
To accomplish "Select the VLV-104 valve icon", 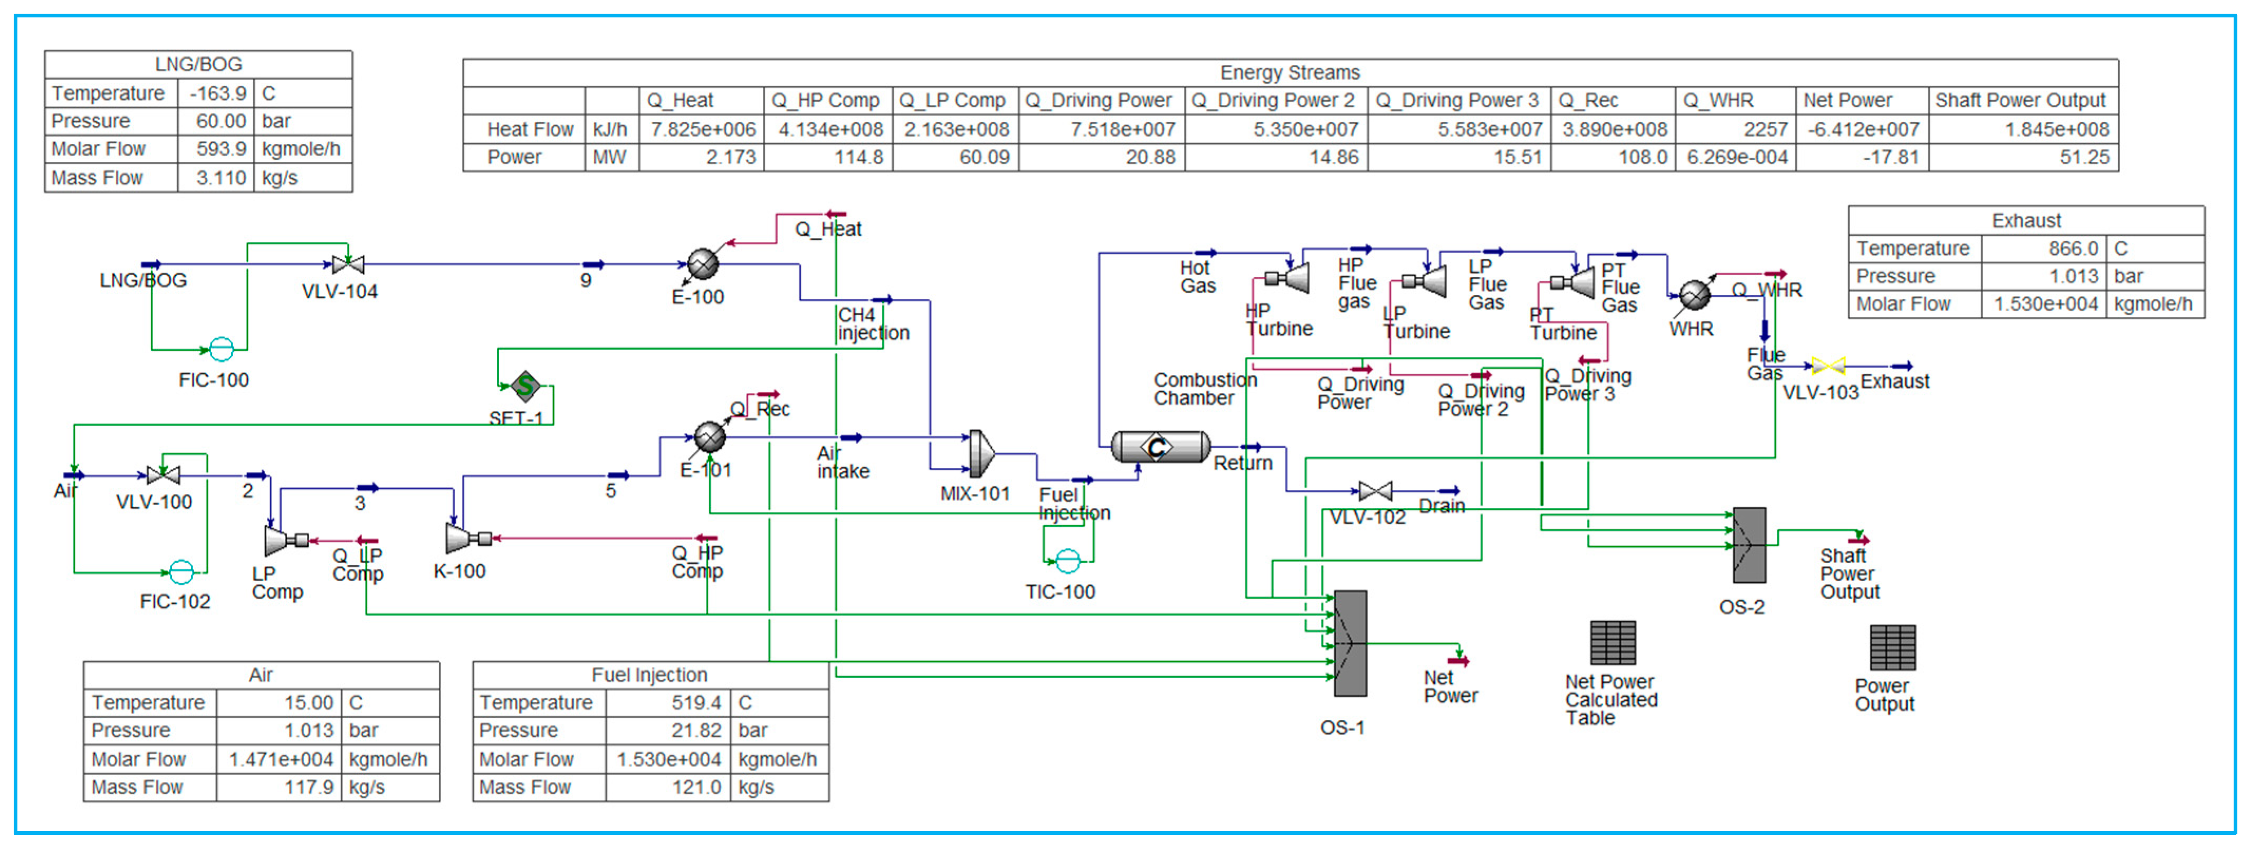I will point(348,264).
